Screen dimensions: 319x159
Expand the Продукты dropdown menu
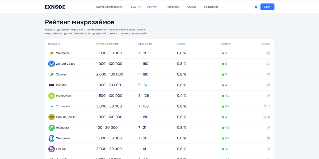(174, 7)
